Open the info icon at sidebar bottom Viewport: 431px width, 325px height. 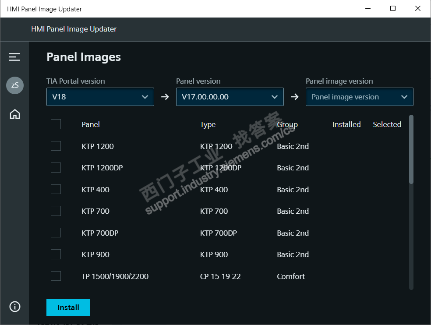[15, 306]
